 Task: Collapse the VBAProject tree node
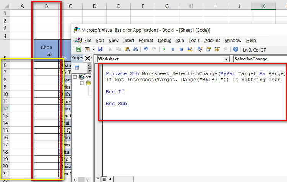pyautogui.click(x=75, y=77)
